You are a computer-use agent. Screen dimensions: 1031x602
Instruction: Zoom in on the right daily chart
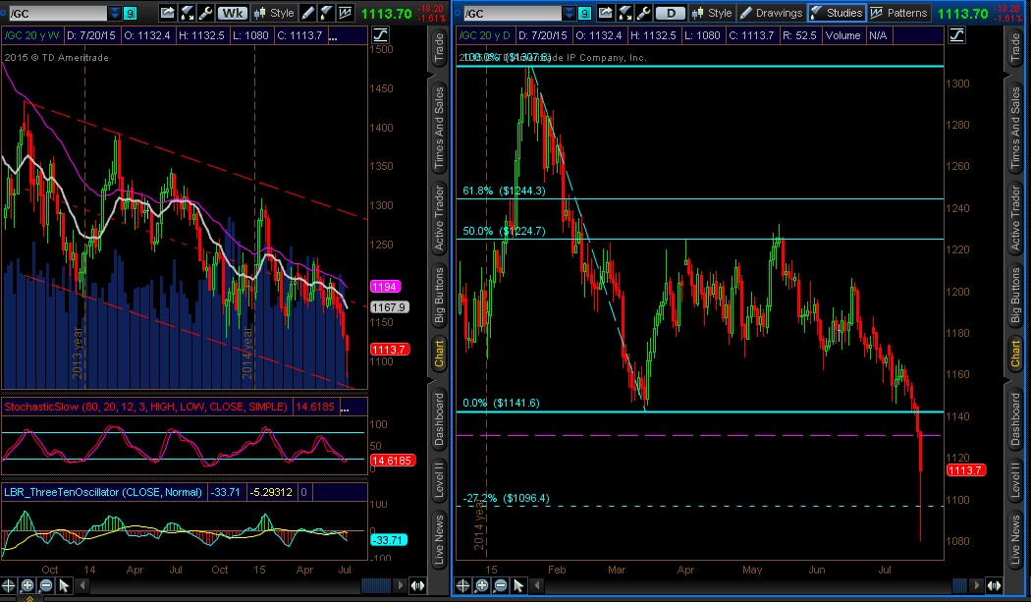[x=481, y=585]
